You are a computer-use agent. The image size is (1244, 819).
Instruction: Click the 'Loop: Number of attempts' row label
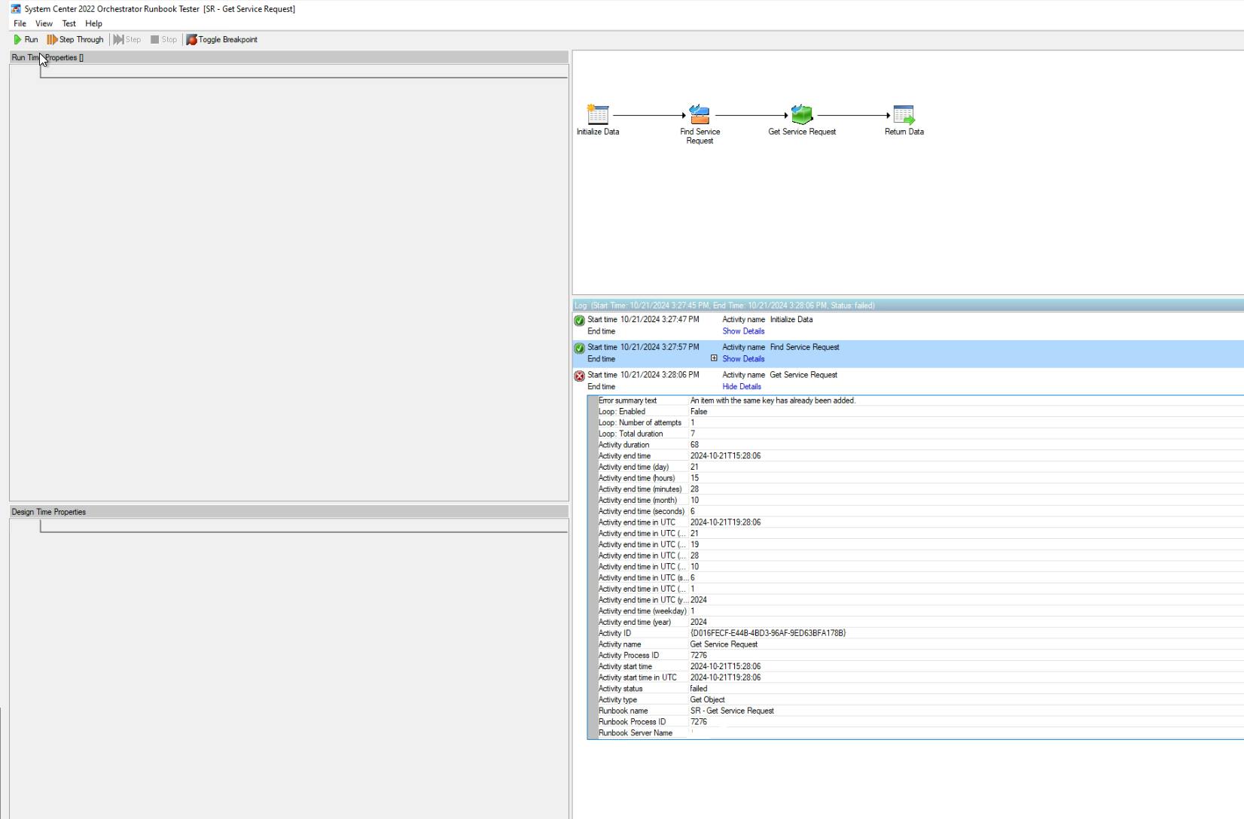coord(640,423)
